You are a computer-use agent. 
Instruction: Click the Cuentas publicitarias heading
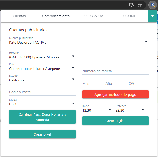(x=28, y=30)
